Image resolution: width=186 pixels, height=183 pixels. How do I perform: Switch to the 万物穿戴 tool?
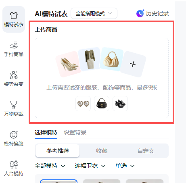coord(14,109)
